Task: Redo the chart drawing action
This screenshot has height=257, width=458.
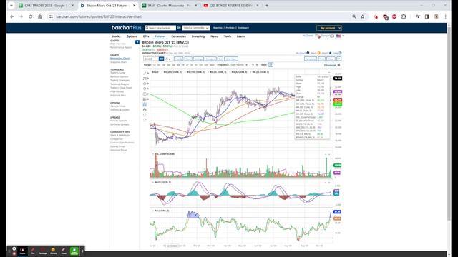Action: coord(145,120)
